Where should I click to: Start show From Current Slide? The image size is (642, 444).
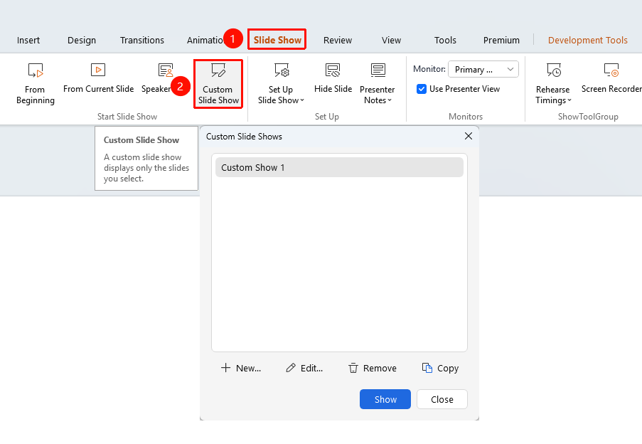[98, 79]
